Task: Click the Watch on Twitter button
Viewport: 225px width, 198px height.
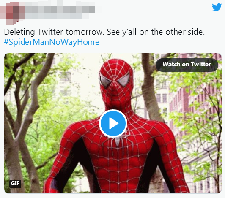Action: coord(187,65)
